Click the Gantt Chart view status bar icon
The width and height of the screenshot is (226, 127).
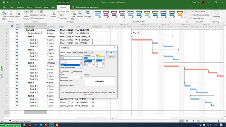click(x=182, y=121)
